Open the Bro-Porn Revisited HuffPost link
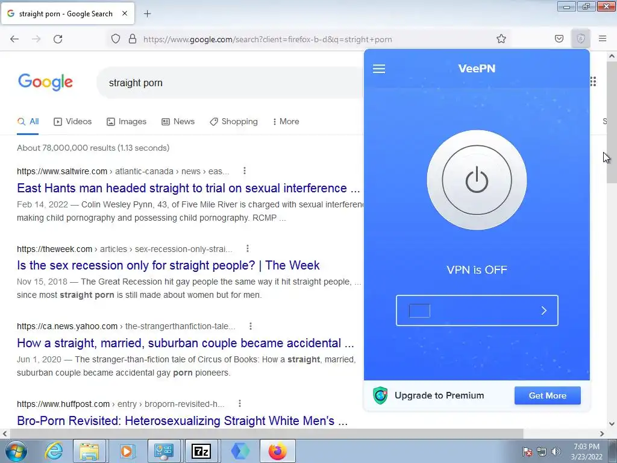Image resolution: width=617 pixels, height=463 pixels. [x=182, y=421]
